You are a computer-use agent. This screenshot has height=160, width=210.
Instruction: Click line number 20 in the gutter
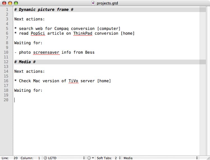coord(6,100)
